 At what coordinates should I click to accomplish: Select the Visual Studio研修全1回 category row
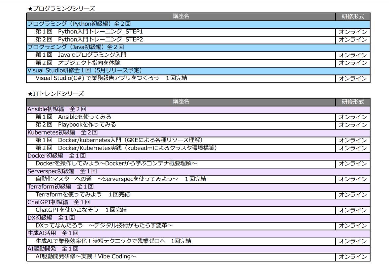pyautogui.click(x=84, y=71)
